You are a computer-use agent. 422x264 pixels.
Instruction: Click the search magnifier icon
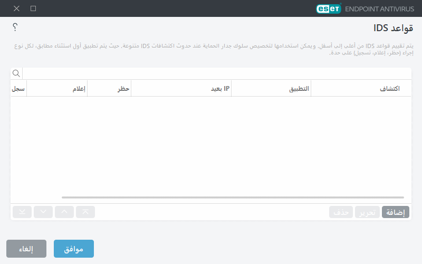(x=16, y=73)
